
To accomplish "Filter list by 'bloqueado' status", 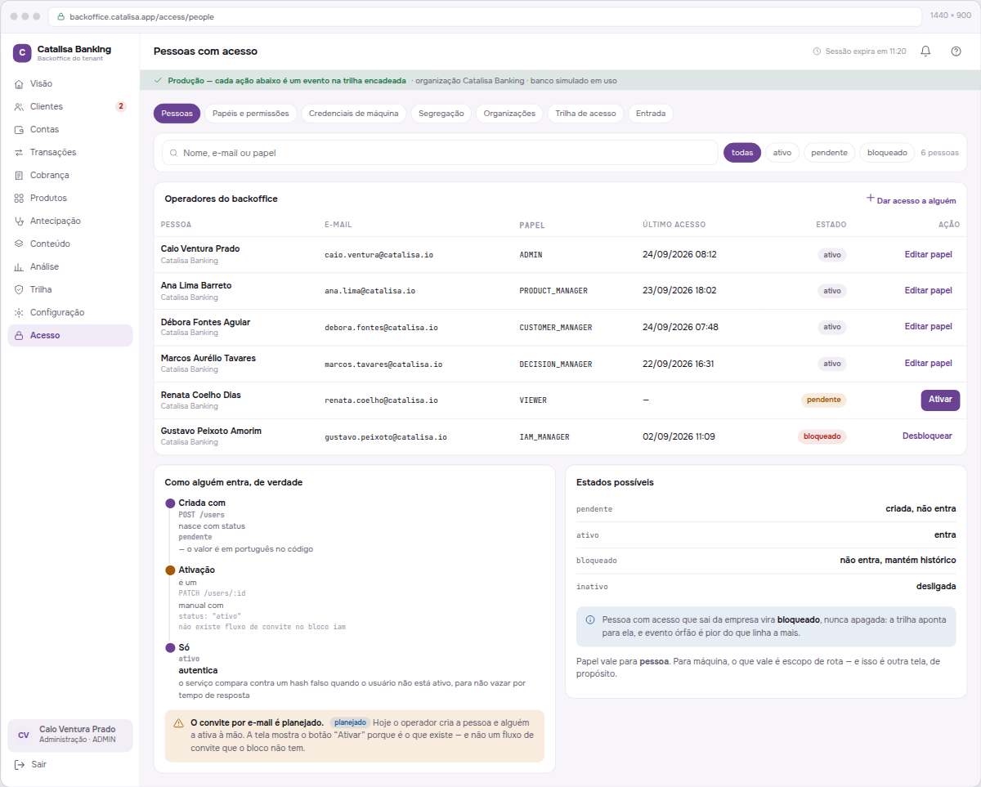I will (x=887, y=153).
